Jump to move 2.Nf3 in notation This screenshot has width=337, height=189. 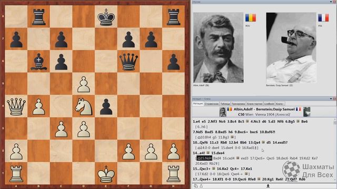(x=212, y=121)
